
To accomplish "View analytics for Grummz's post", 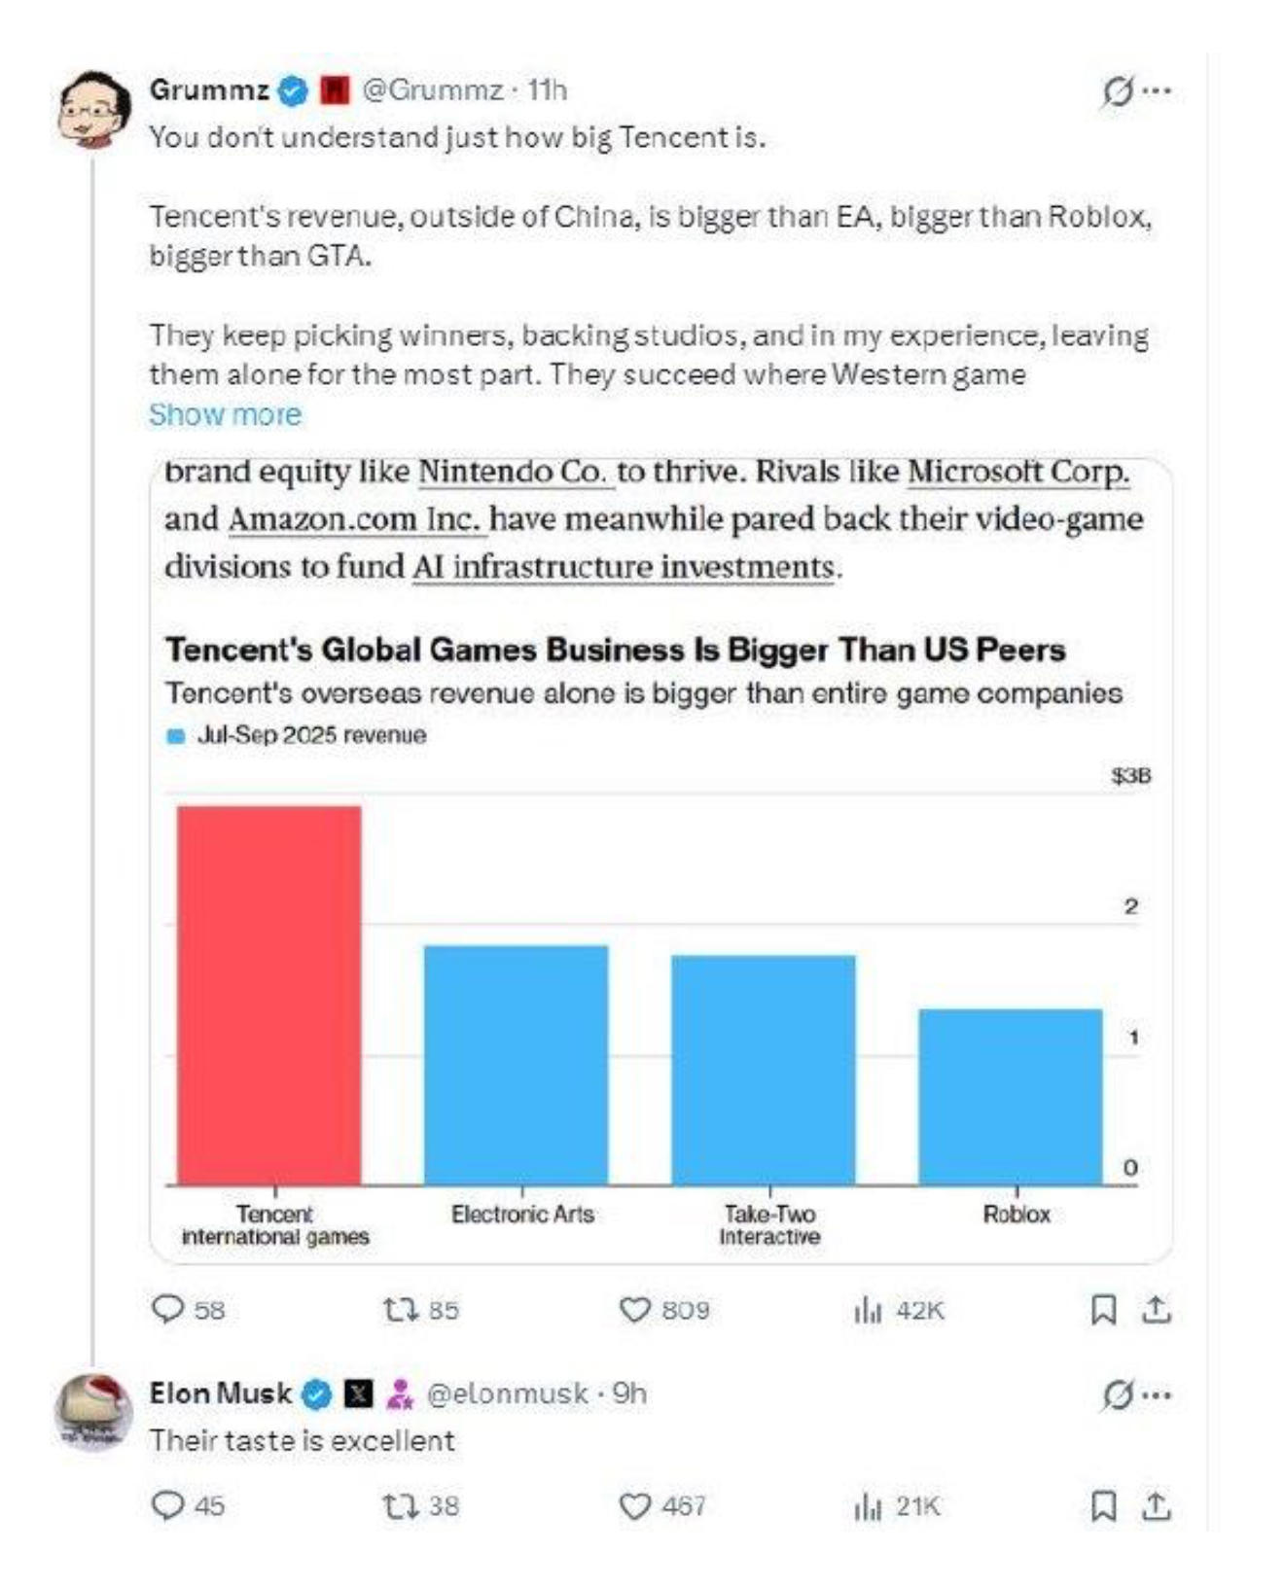I will pos(867,1310).
